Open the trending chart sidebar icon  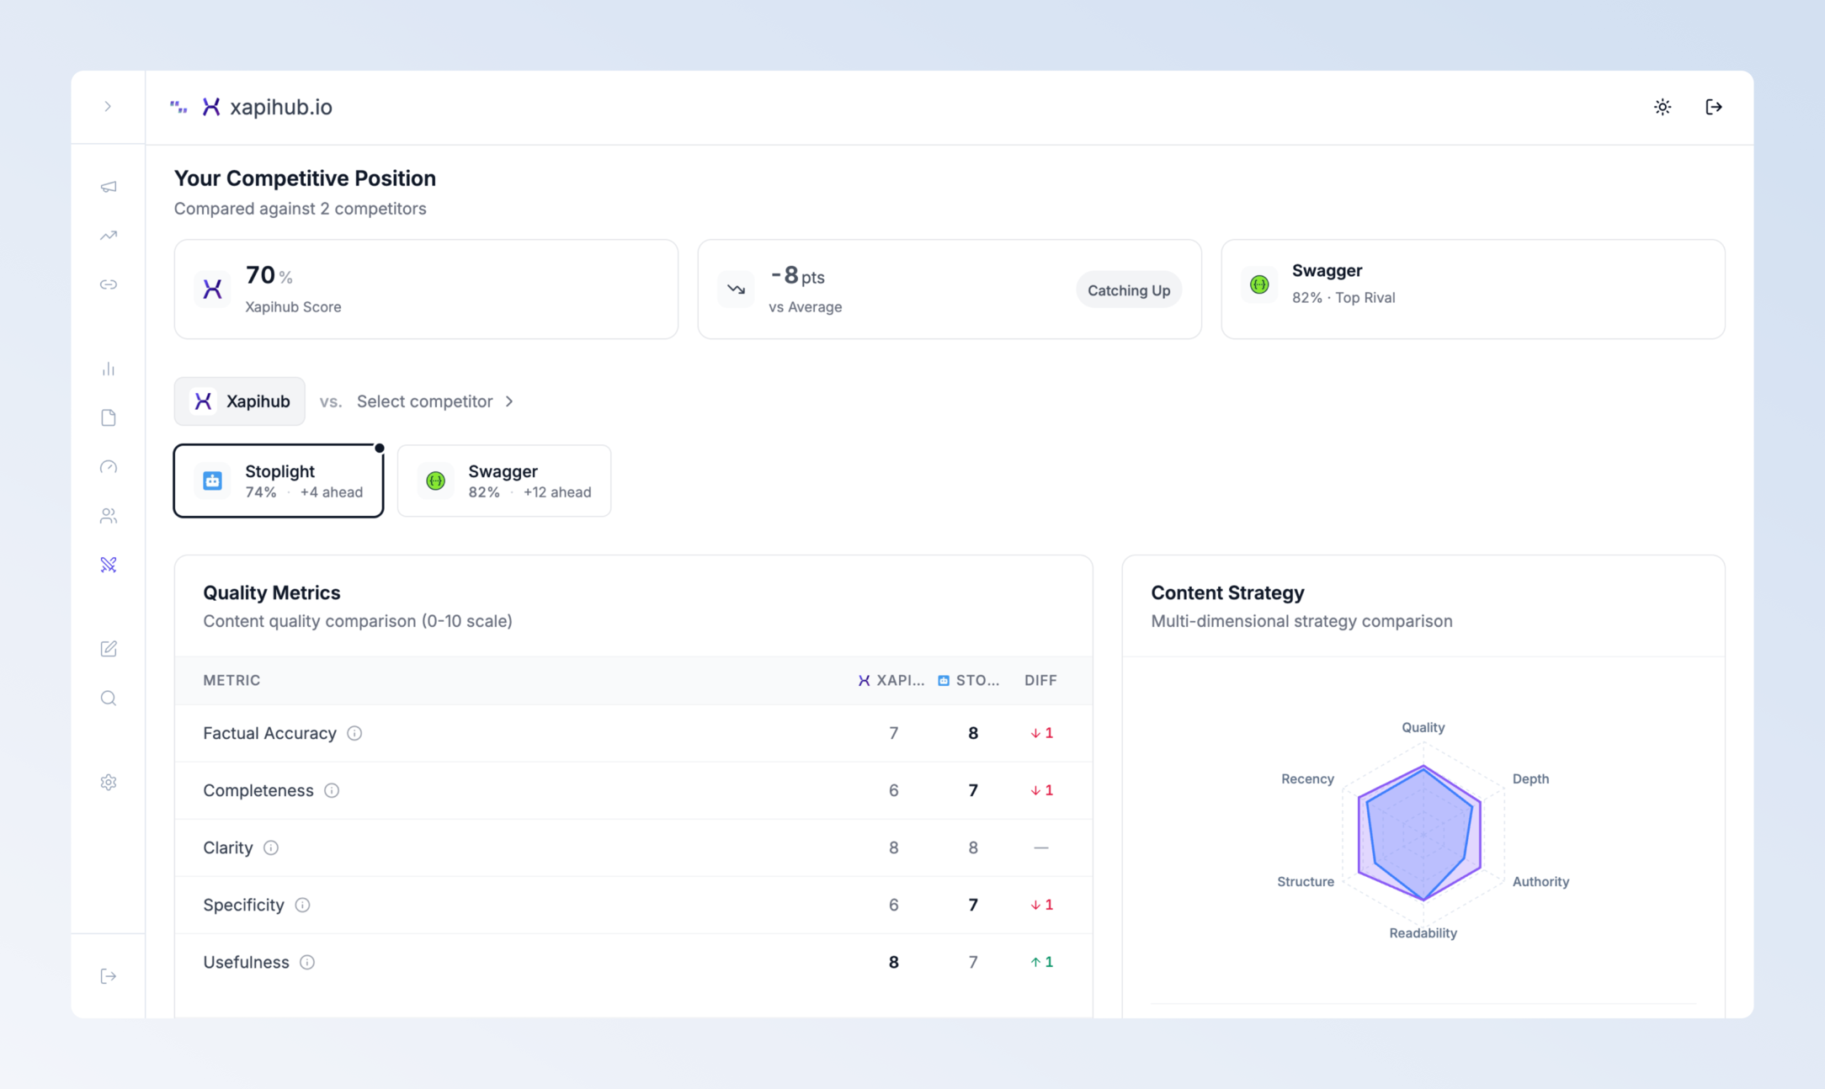[x=109, y=236]
